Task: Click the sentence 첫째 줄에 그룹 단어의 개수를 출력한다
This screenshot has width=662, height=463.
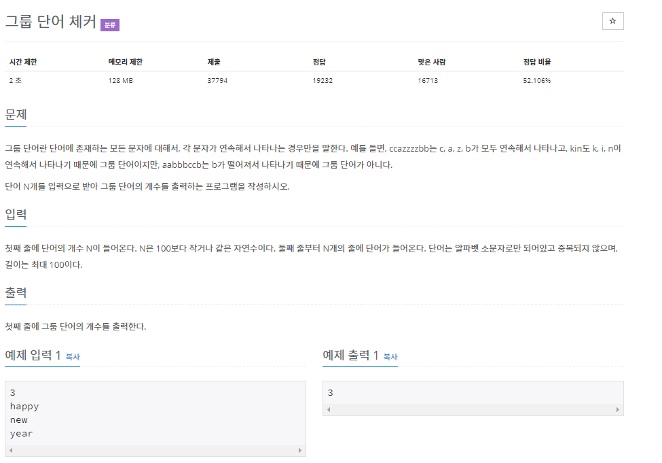Action: pos(75,326)
